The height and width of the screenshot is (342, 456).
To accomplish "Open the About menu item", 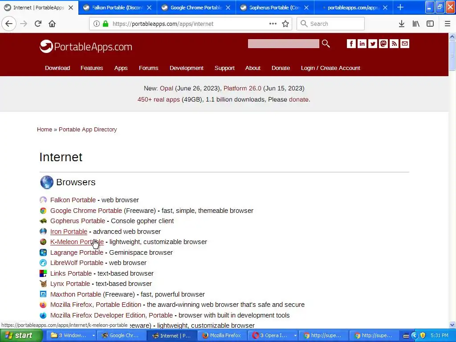I will tap(253, 68).
